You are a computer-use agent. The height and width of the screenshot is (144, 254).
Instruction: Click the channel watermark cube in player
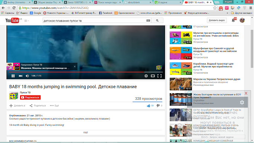point(159,68)
